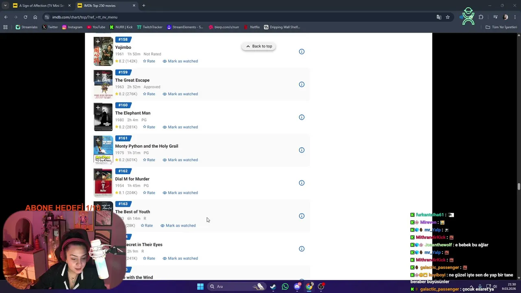Open info icon for Yojimbo

[x=302, y=52]
